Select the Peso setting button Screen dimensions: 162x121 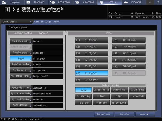21,59
